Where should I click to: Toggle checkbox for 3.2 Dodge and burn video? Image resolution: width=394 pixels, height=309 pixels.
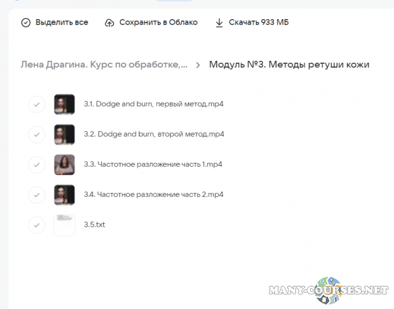pyautogui.click(x=37, y=134)
